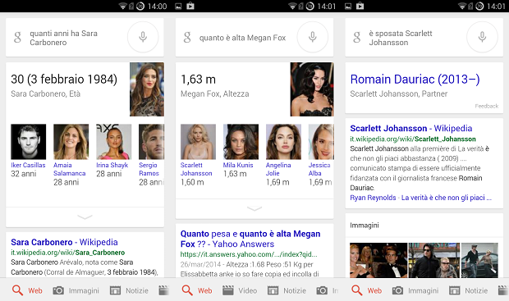
Task: Open Sara Carbonero - Wikipedia result
Action: pyautogui.click(x=64, y=242)
